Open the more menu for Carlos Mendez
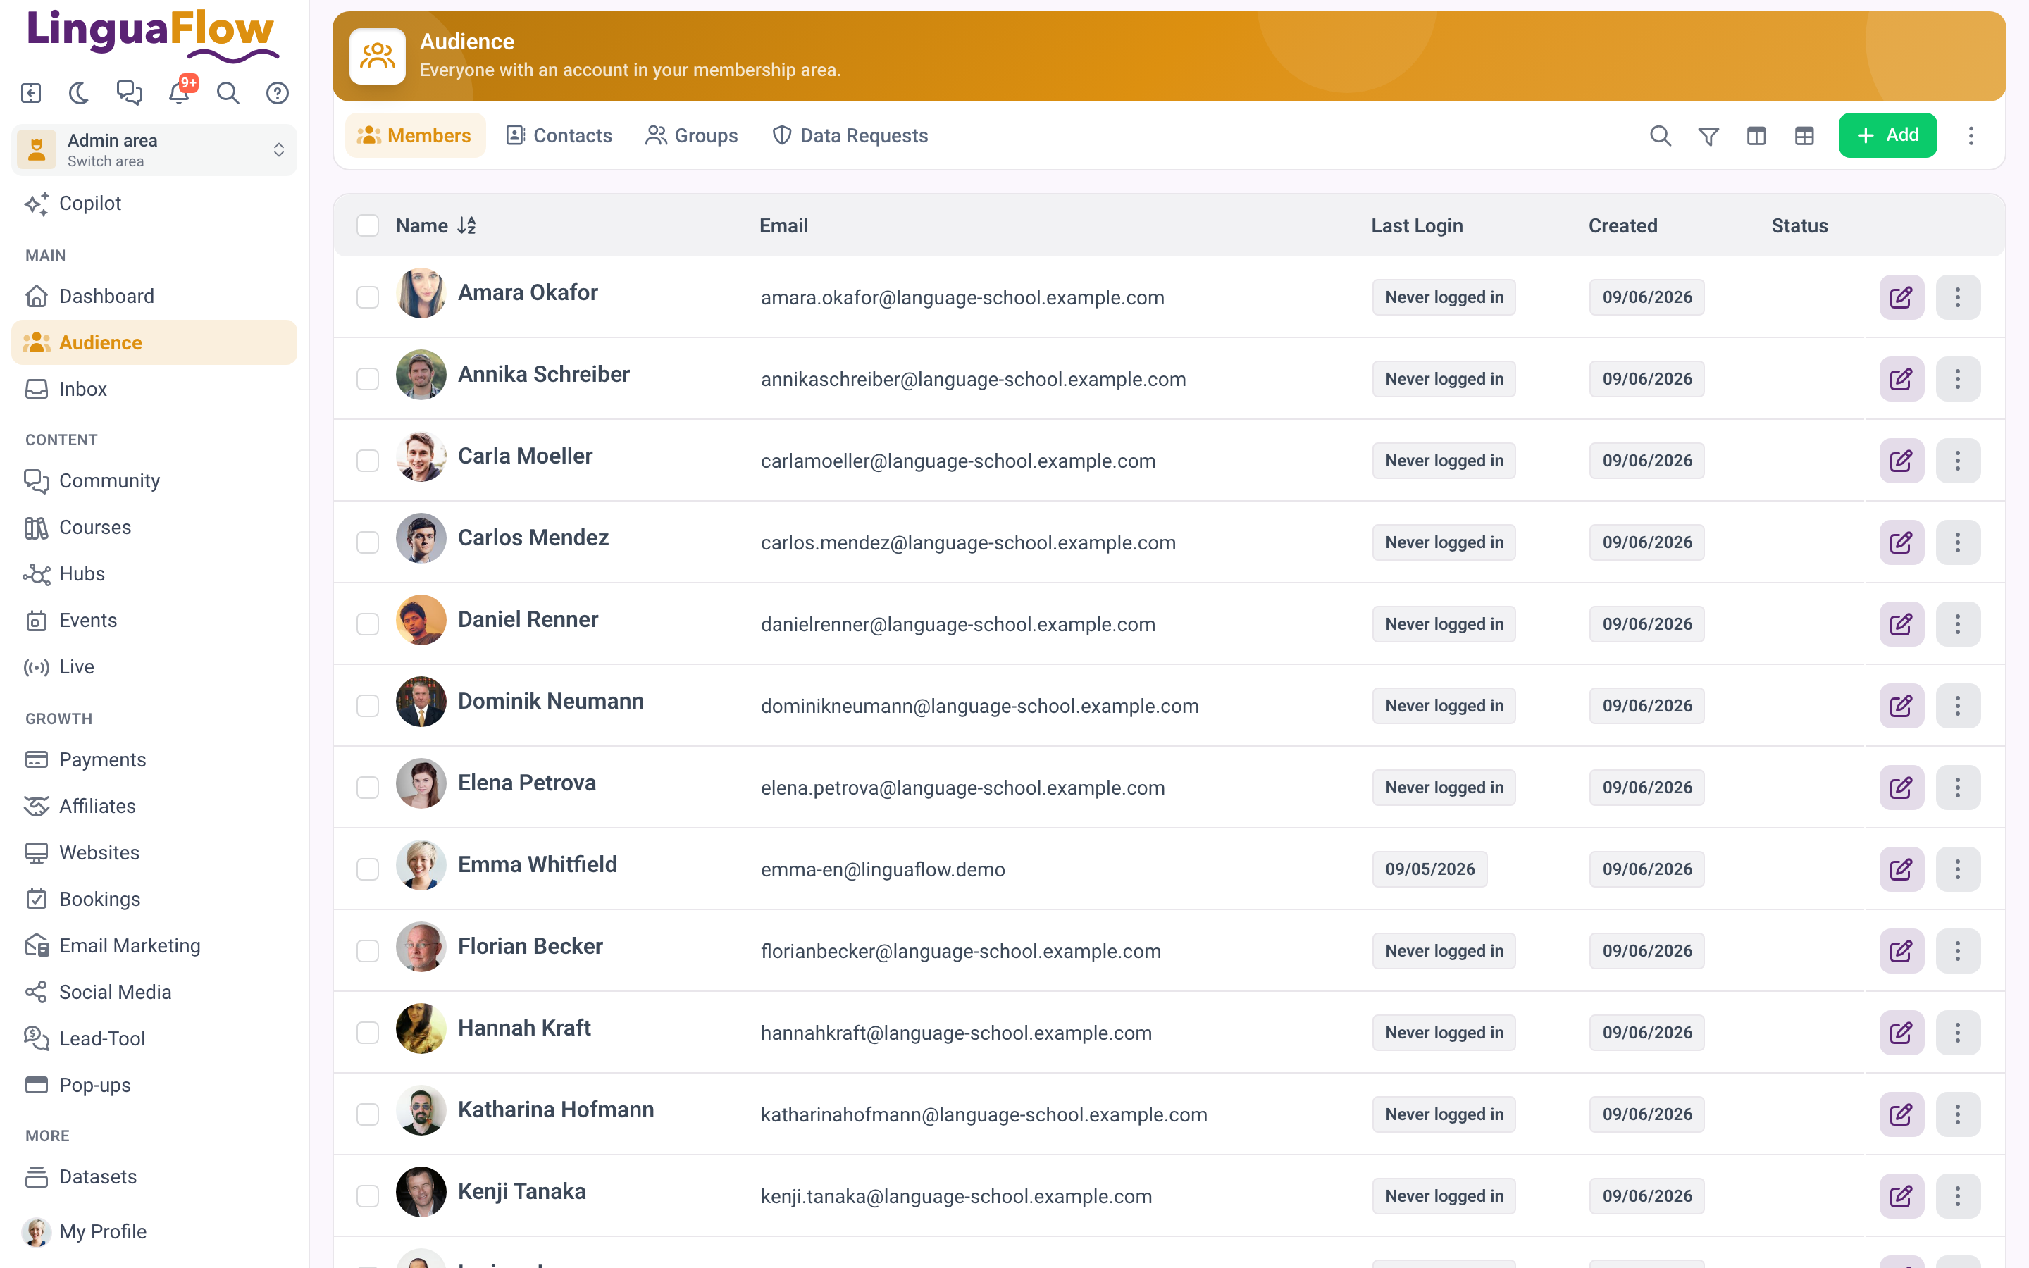 point(1958,542)
